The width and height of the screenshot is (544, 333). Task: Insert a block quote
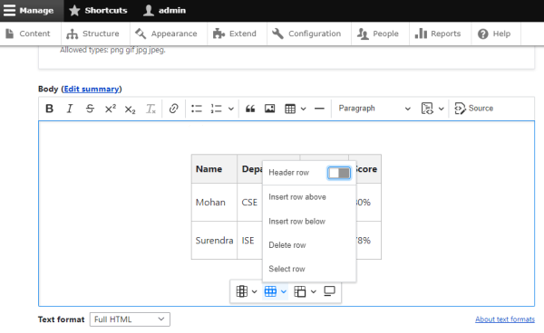point(250,109)
